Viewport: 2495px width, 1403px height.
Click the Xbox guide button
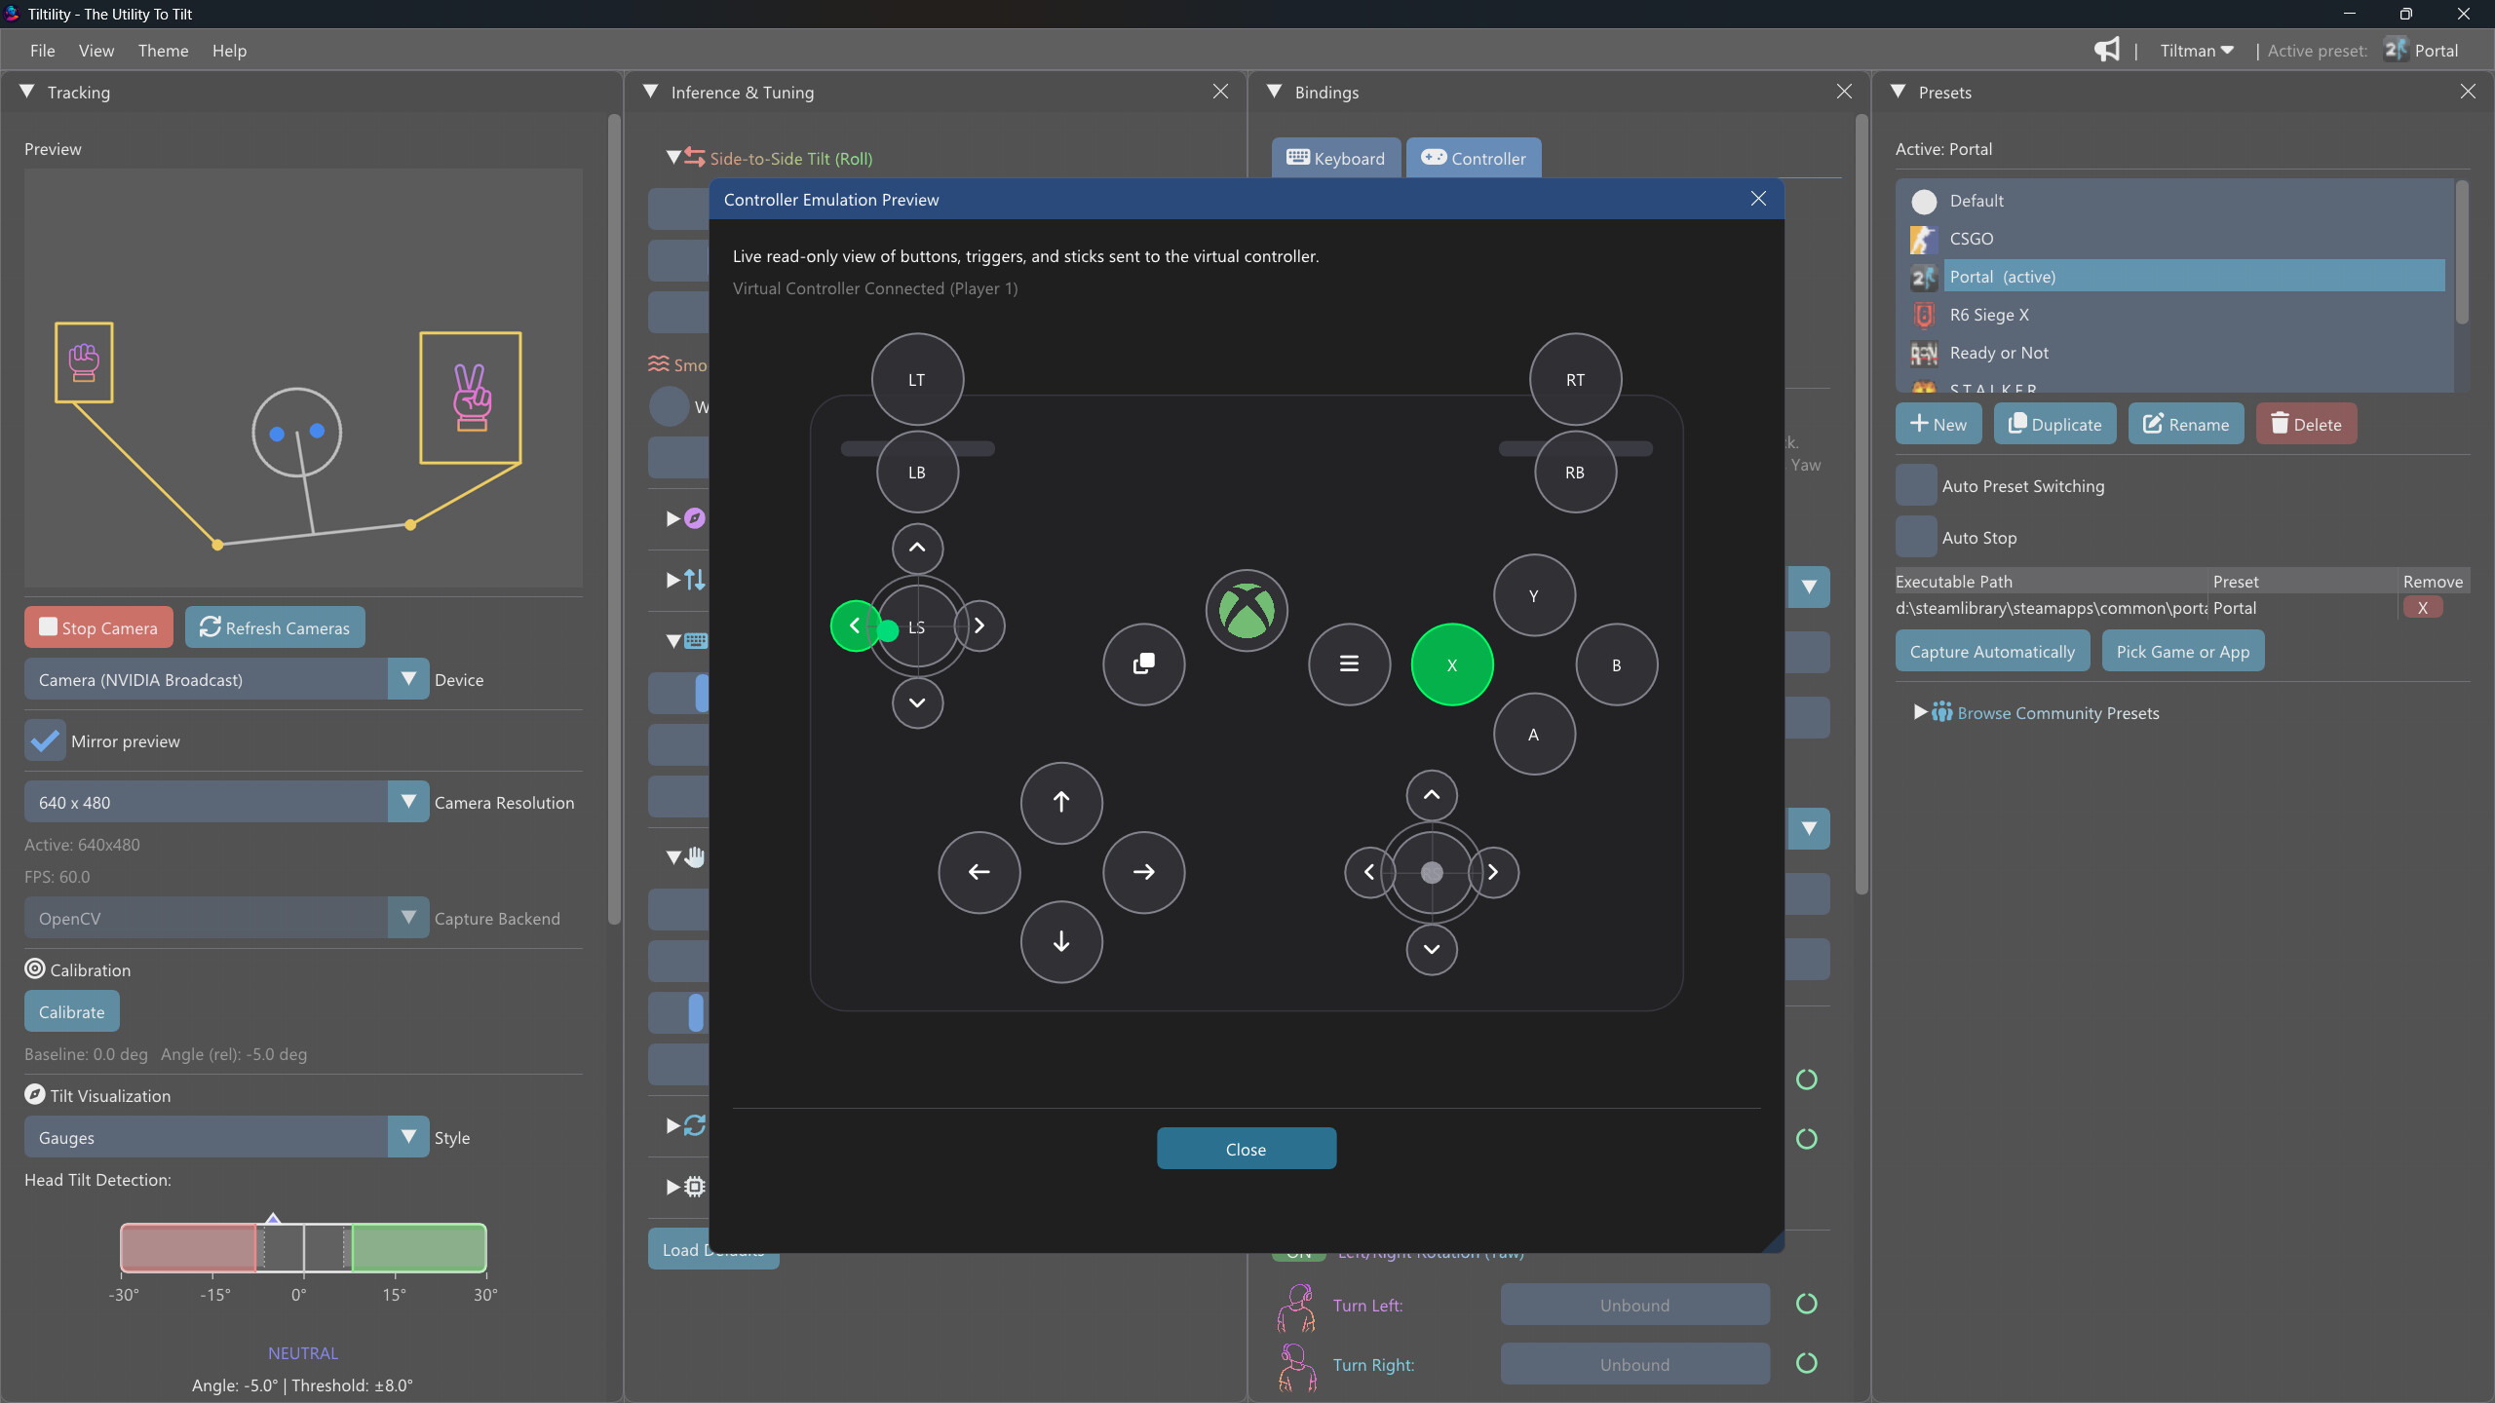click(1247, 611)
